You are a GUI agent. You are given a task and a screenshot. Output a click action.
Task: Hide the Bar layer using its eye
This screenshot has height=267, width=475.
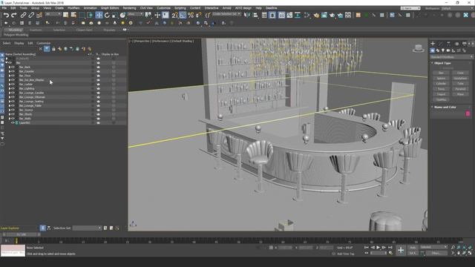coord(10,62)
